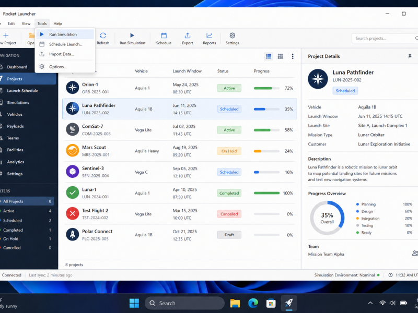Choose Import Data... in Tools menu
Viewport: 418px width, 313px height.
65,54
